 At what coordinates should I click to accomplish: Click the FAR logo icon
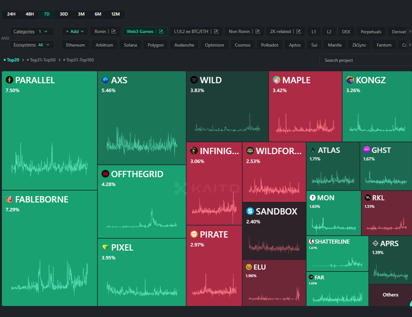click(311, 277)
